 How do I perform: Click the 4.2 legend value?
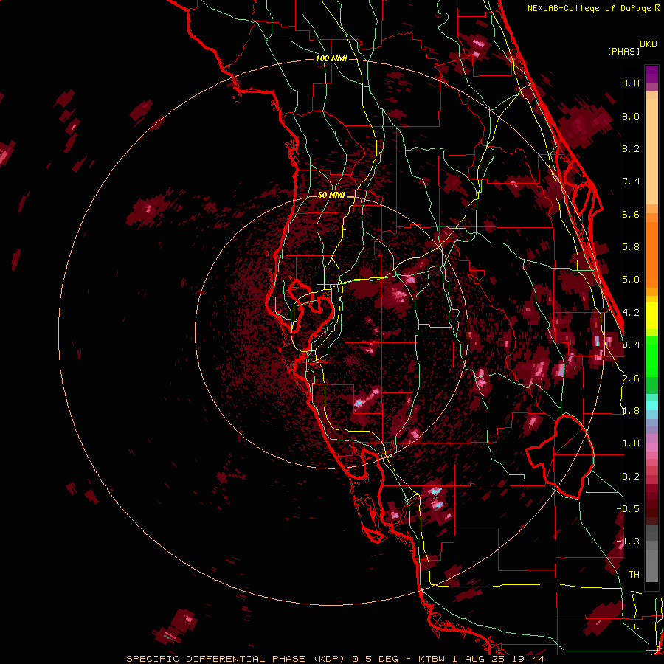click(631, 313)
